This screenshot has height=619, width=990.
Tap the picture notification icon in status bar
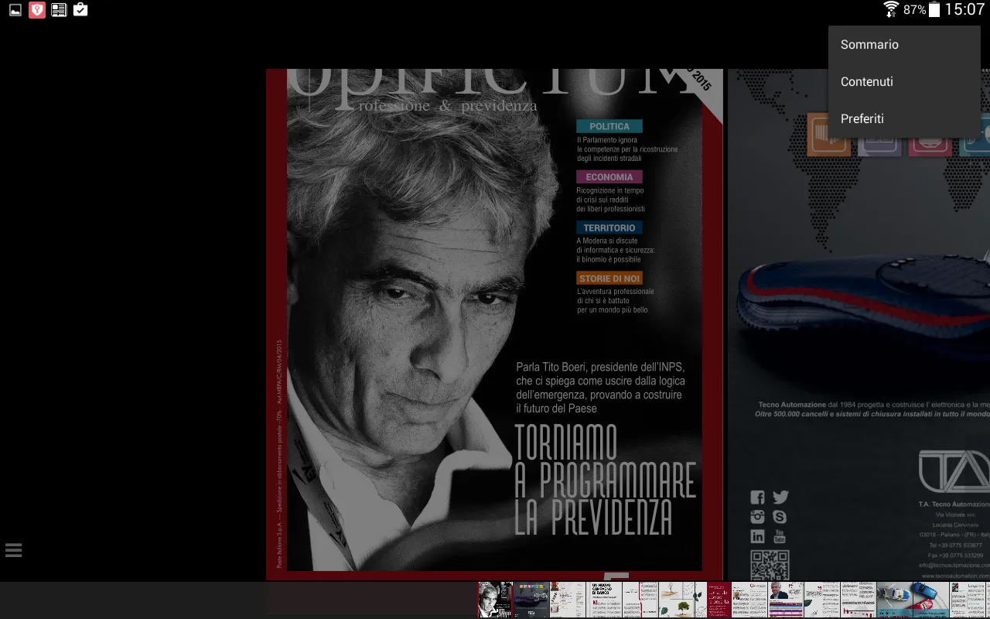(15, 10)
